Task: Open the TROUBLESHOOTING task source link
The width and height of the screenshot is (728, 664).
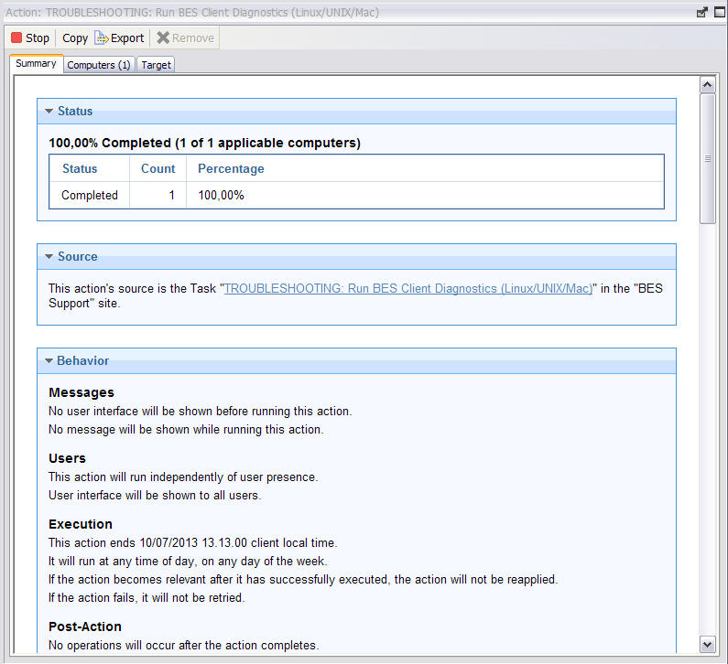Action: (408, 288)
